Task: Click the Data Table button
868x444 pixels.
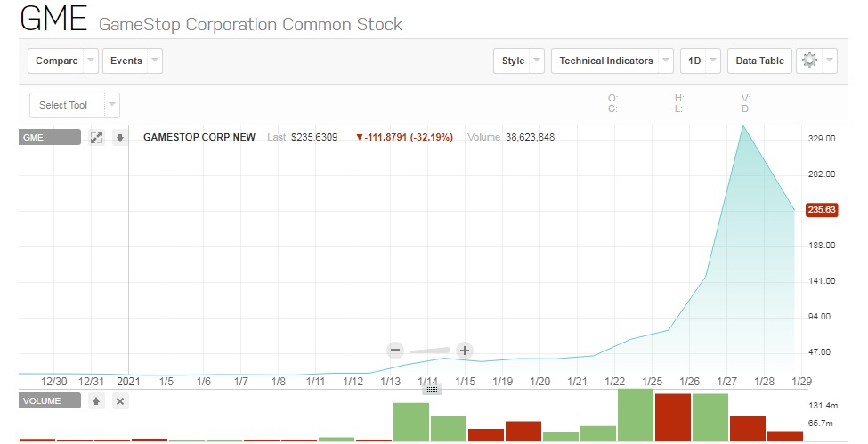Action: [x=759, y=61]
